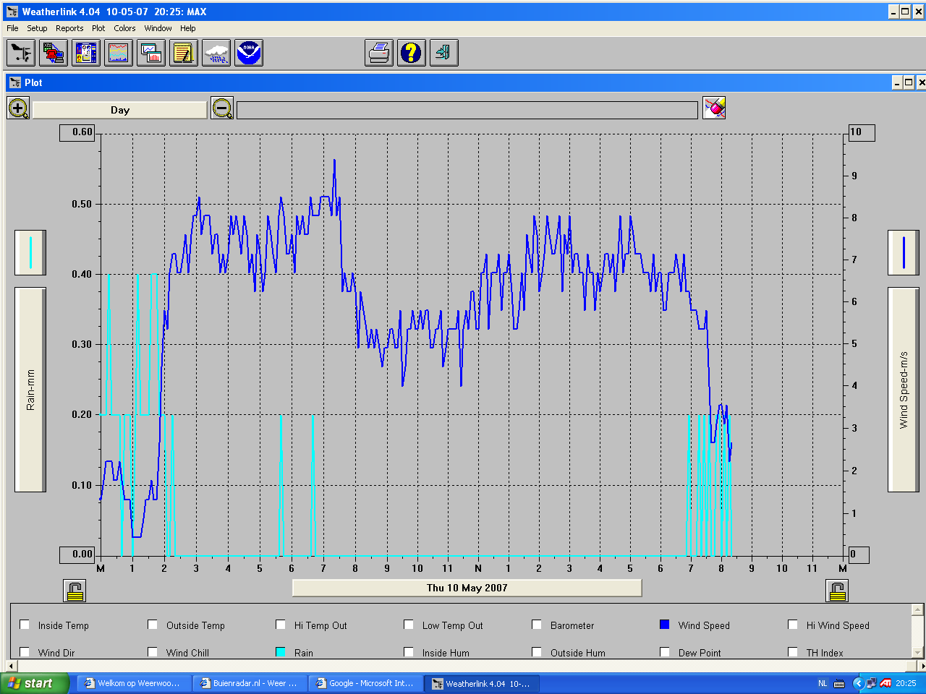Open the yellow notepad browse icon
This screenshot has height=694, width=926.
click(184, 53)
